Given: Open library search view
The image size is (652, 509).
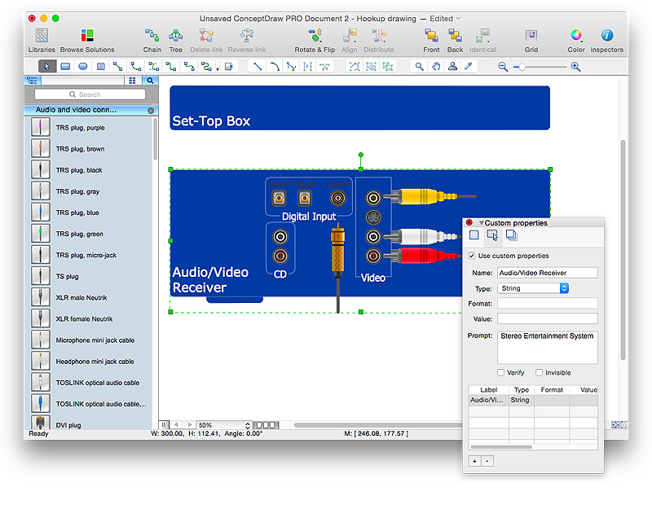Looking at the screenshot, I should [x=150, y=81].
